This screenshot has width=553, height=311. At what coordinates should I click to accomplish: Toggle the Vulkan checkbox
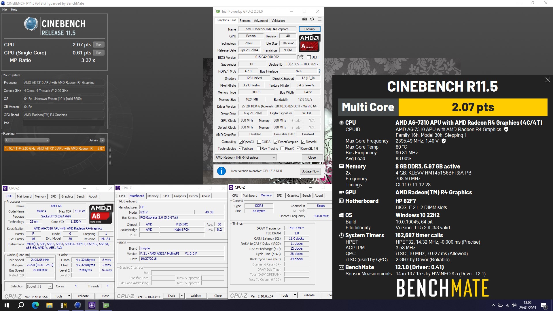click(241, 149)
